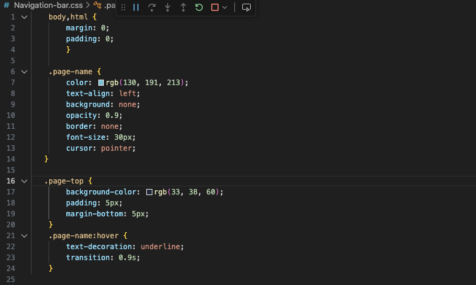Pause the debug session
Viewport: 476px width, 285px height.
(x=136, y=7)
